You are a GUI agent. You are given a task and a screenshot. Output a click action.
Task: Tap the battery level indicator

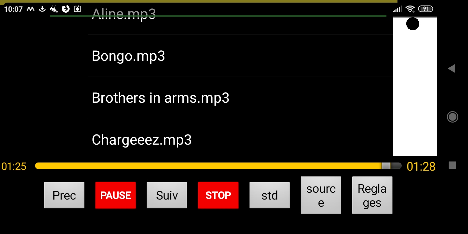pyautogui.click(x=425, y=9)
